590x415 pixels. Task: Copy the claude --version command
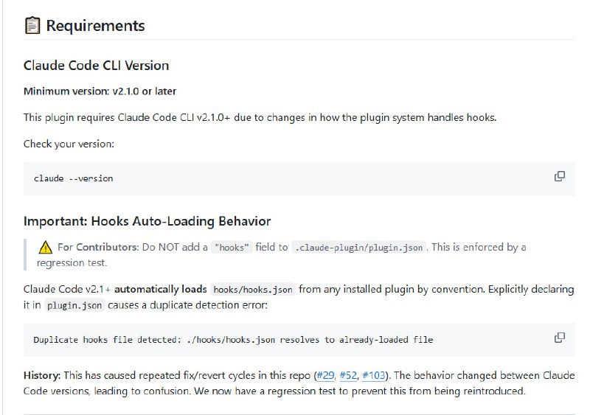pos(560,176)
